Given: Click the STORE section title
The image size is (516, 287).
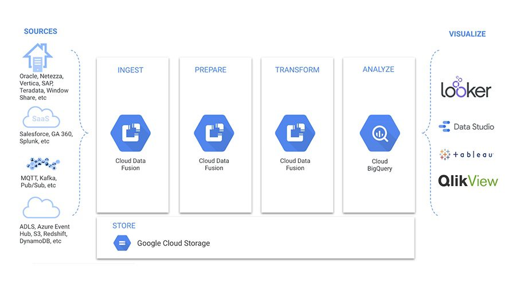Looking at the screenshot, I should [124, 226].
